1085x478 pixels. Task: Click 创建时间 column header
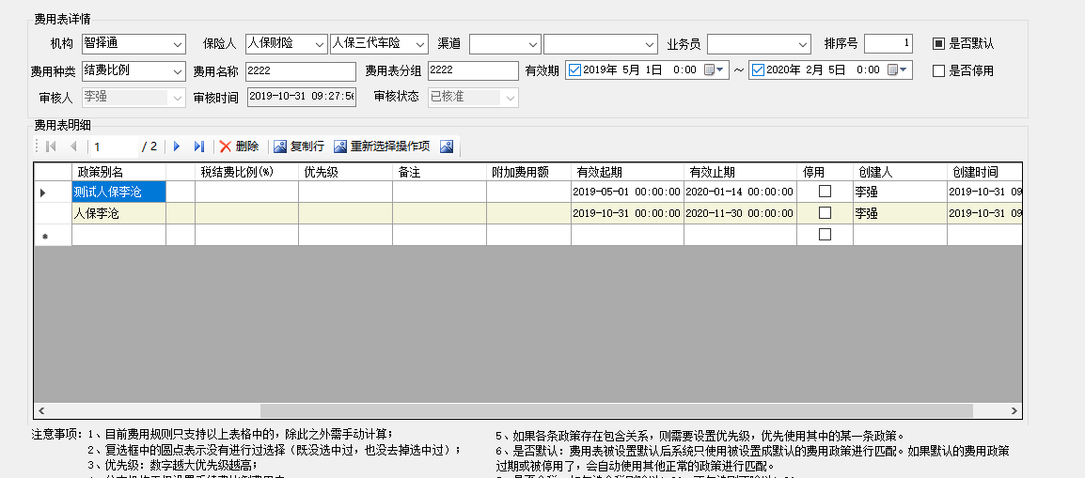click(984, 172)
